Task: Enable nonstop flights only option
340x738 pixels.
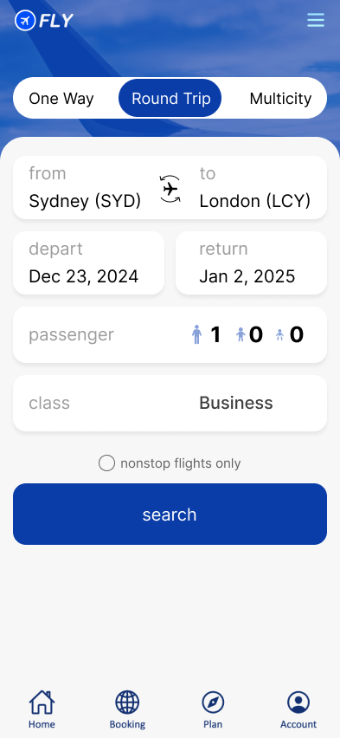Action: (x=106, y=463)
